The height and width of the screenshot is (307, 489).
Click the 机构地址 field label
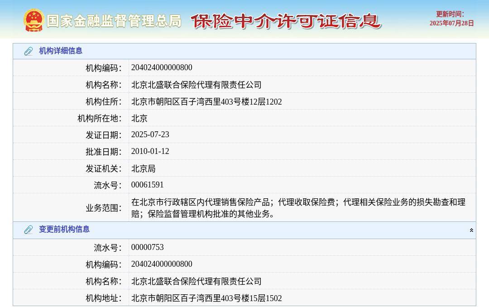click(x=104, y=298)
